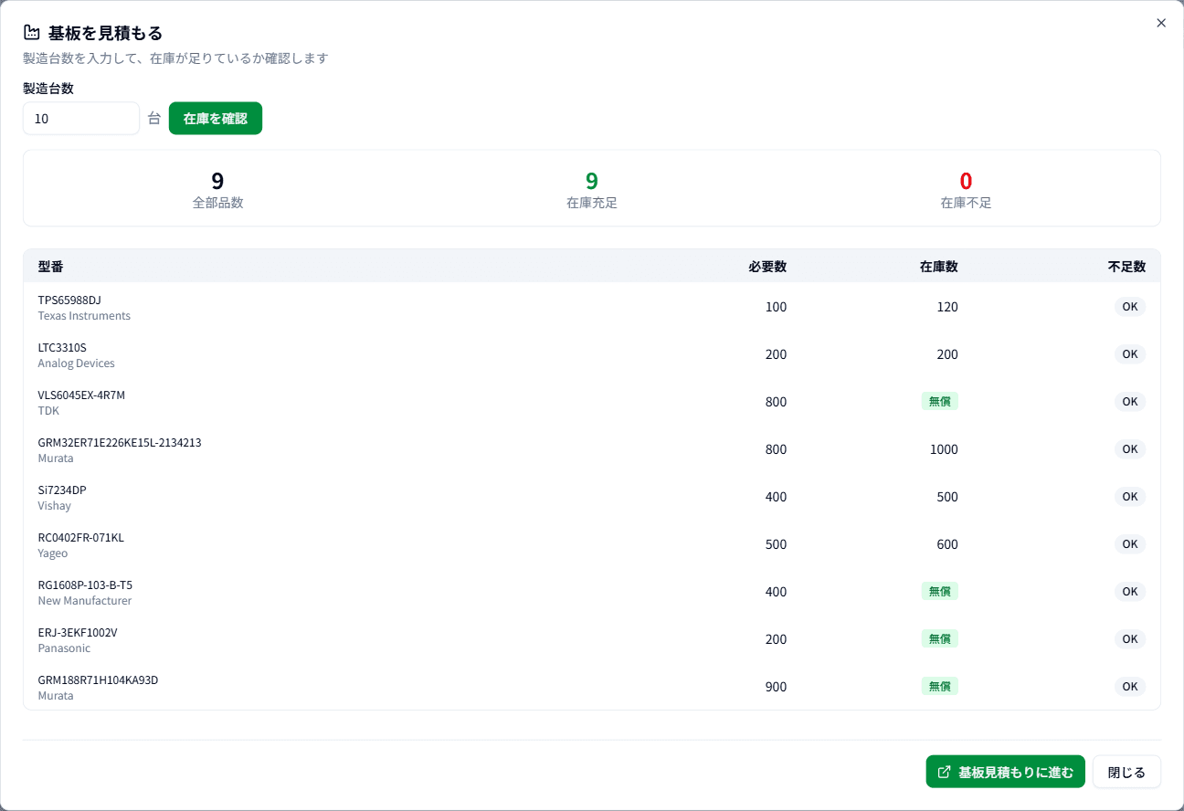Image resolution: width=1184 pixels, height=811 pixels.
Task: Click the Vishay manufacturer label
Action: point(54,506)
